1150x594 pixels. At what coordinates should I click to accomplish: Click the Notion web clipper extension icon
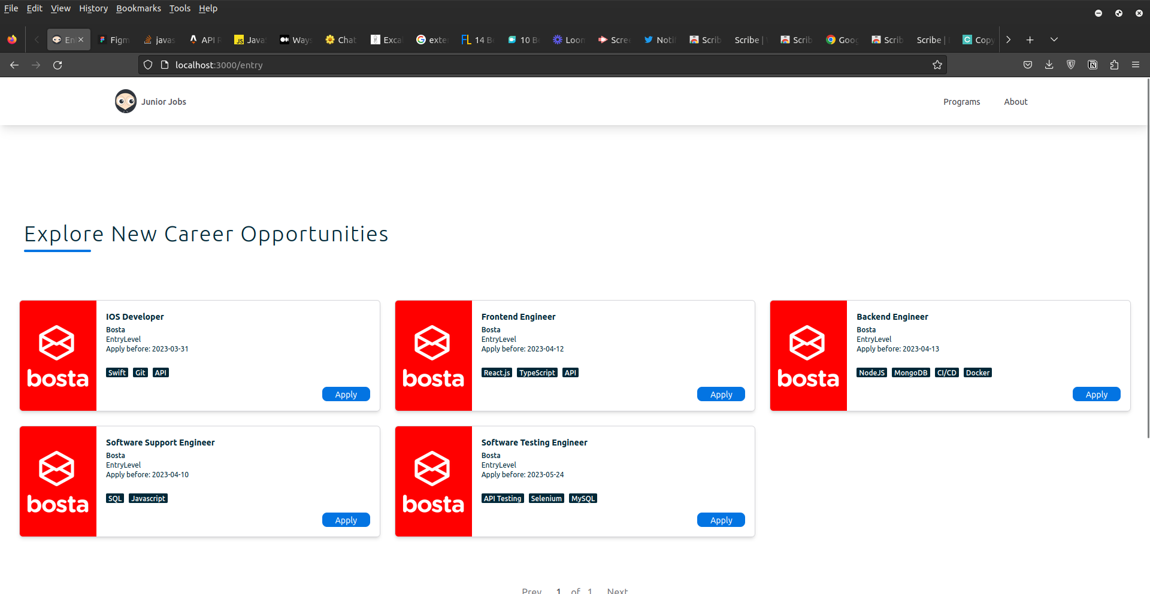pyautogui.click(x=1092, y=65)
